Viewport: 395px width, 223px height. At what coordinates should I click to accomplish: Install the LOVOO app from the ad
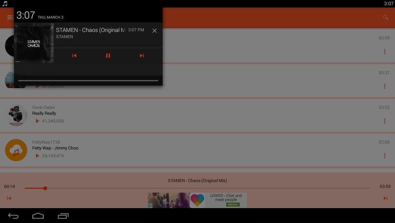tap(233, 204)
